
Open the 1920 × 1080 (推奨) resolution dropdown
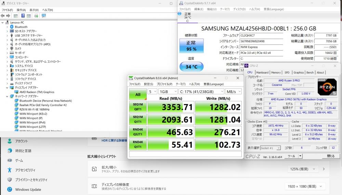coord(305,186)
